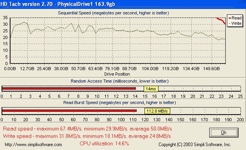
Task: Click the Sequential Speed chart title
Action: point(113,13)
